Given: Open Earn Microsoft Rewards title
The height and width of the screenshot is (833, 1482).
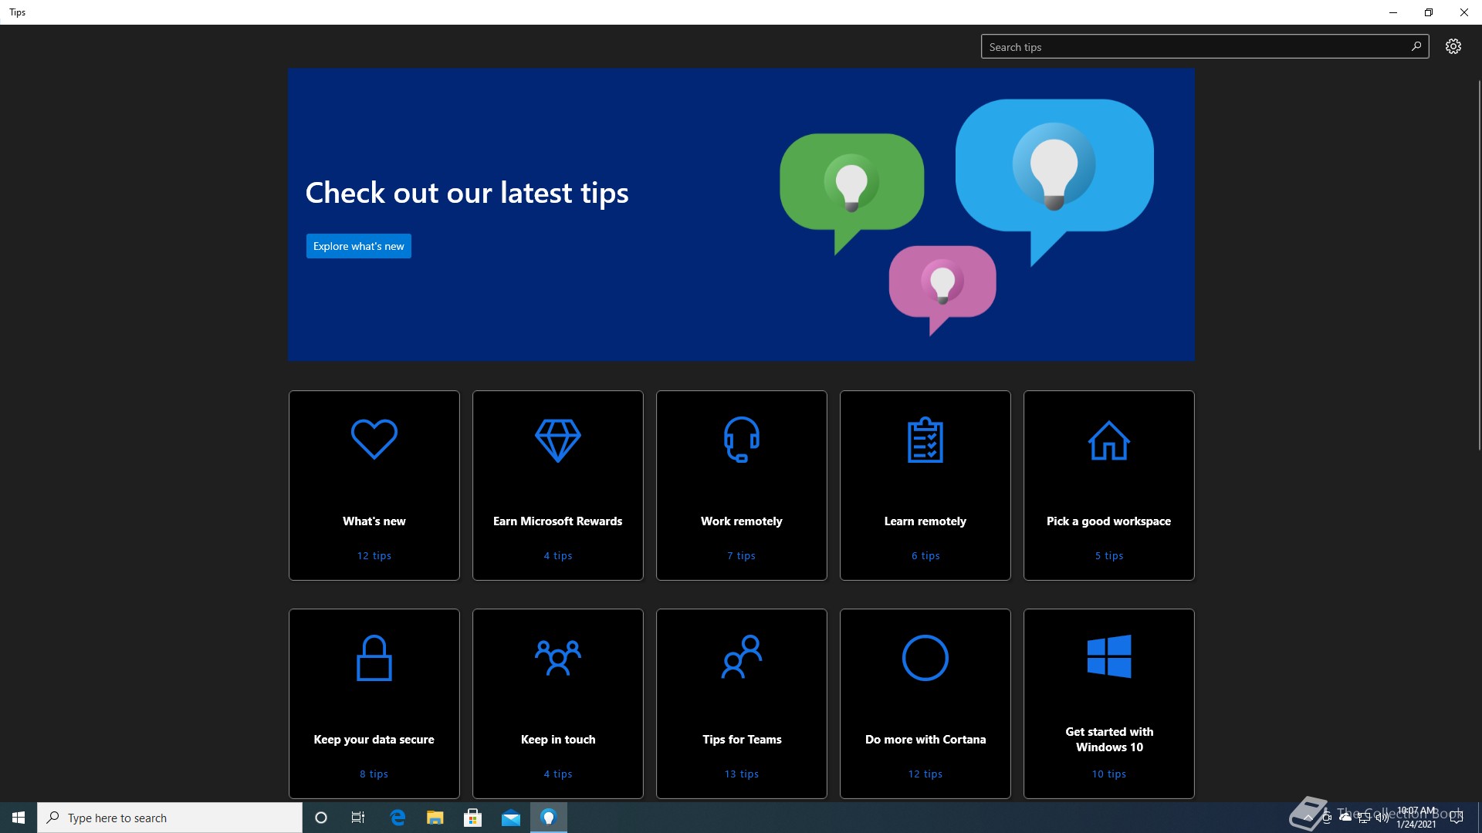Looking at the screenshot, I should click(x=557, y=521).
